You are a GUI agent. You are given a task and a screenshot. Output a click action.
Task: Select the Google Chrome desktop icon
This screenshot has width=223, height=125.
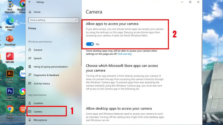click(10, 112)
